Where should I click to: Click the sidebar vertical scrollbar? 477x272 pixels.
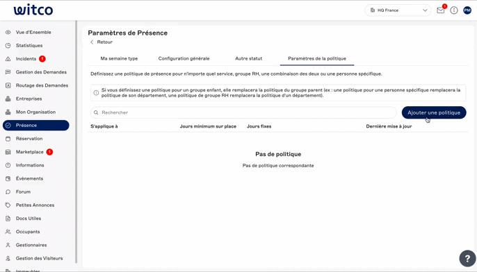click(x=76, y=142)
